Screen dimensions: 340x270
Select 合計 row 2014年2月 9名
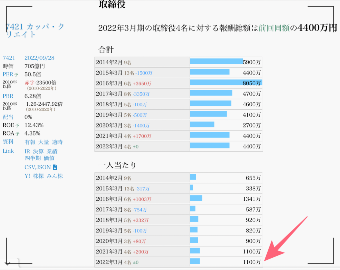click(x=179, y=62)
